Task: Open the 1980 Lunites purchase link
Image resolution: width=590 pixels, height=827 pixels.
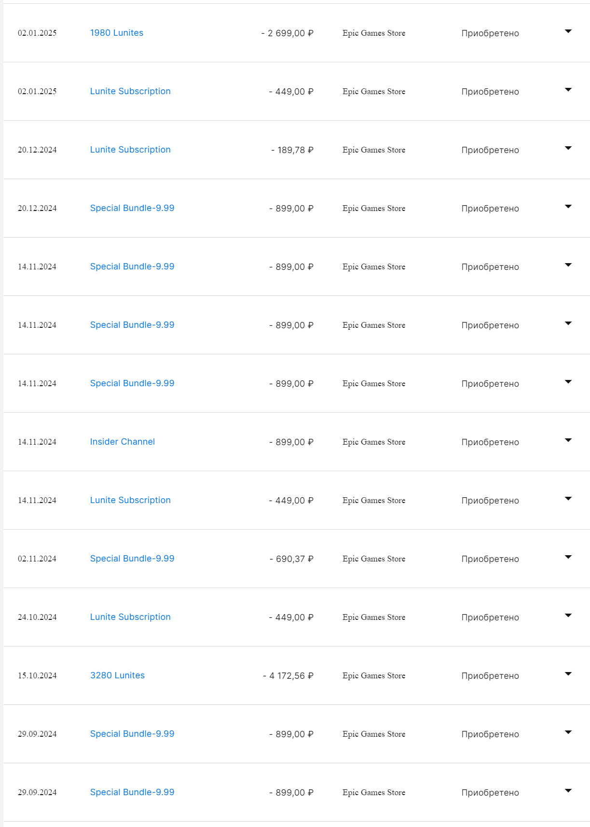Action: tap(117, 33)
